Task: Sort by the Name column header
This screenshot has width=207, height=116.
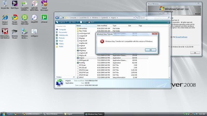Action: 86,26
